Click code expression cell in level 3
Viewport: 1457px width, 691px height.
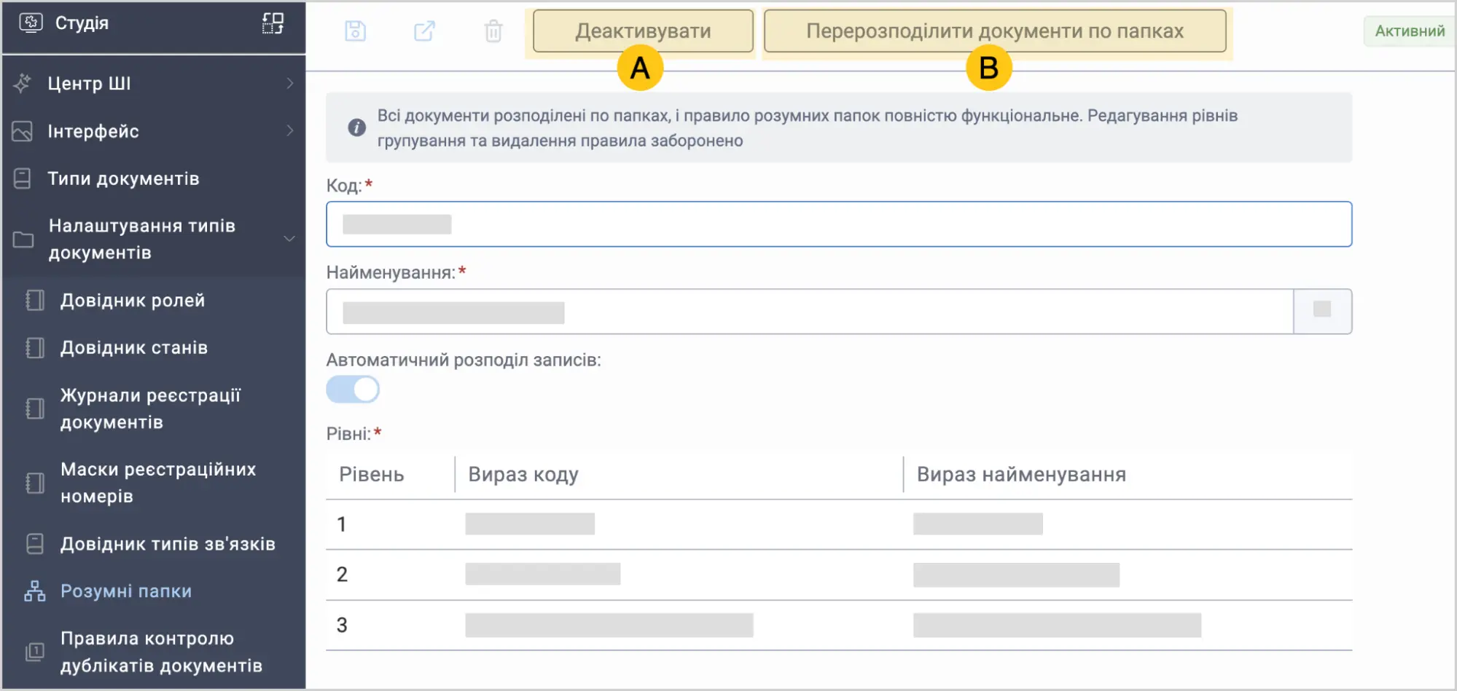(x=609, y=625)
